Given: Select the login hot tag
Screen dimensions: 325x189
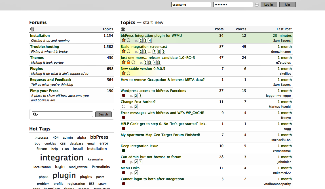Looking at the screenshot, I should click(60, 167).
